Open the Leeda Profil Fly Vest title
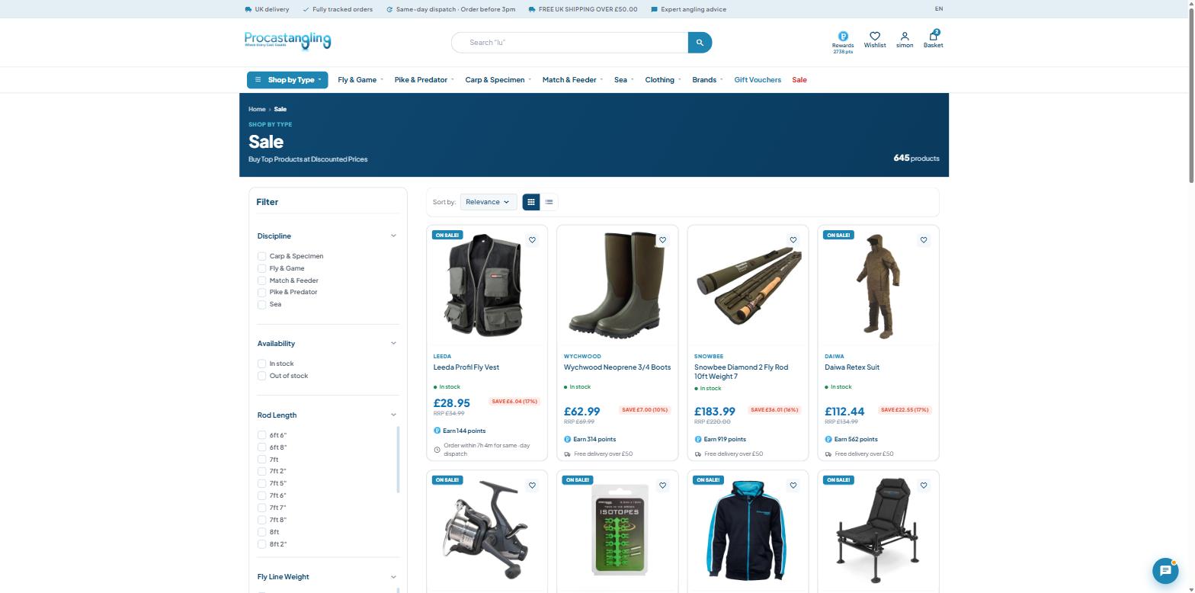 [466, 367]
